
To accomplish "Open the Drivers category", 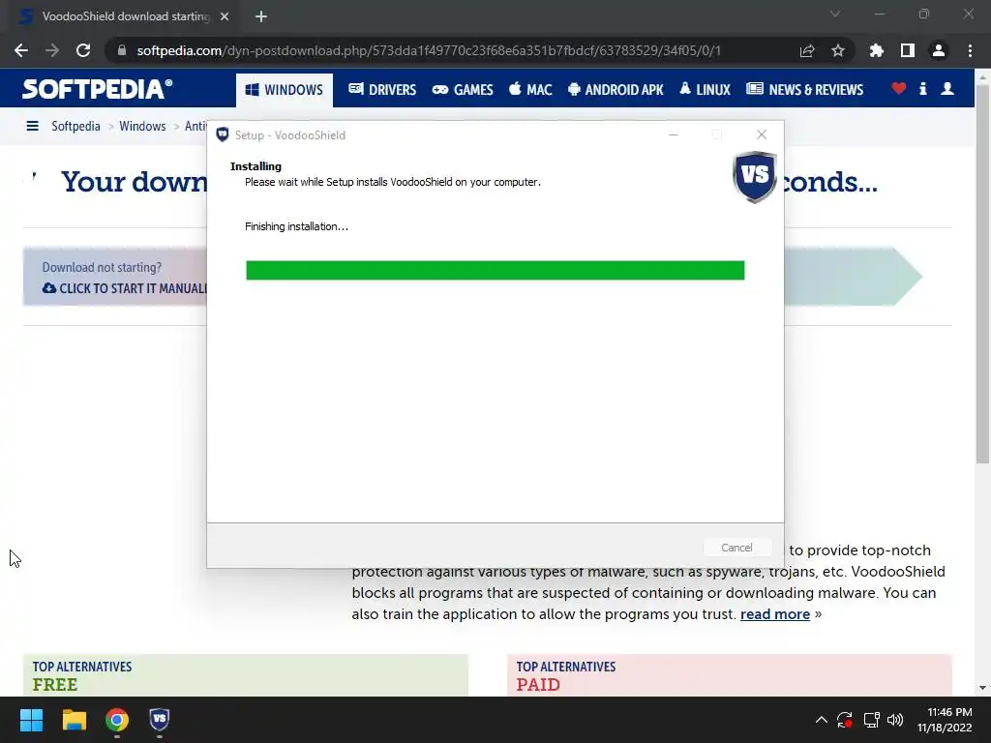I will pyautogui.click(x=382, y=90).
